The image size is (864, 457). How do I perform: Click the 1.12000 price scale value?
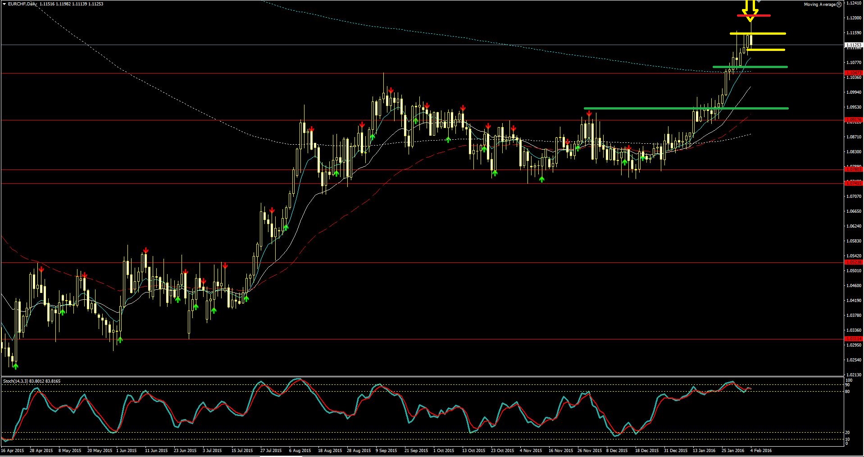[x=854, y=18]
